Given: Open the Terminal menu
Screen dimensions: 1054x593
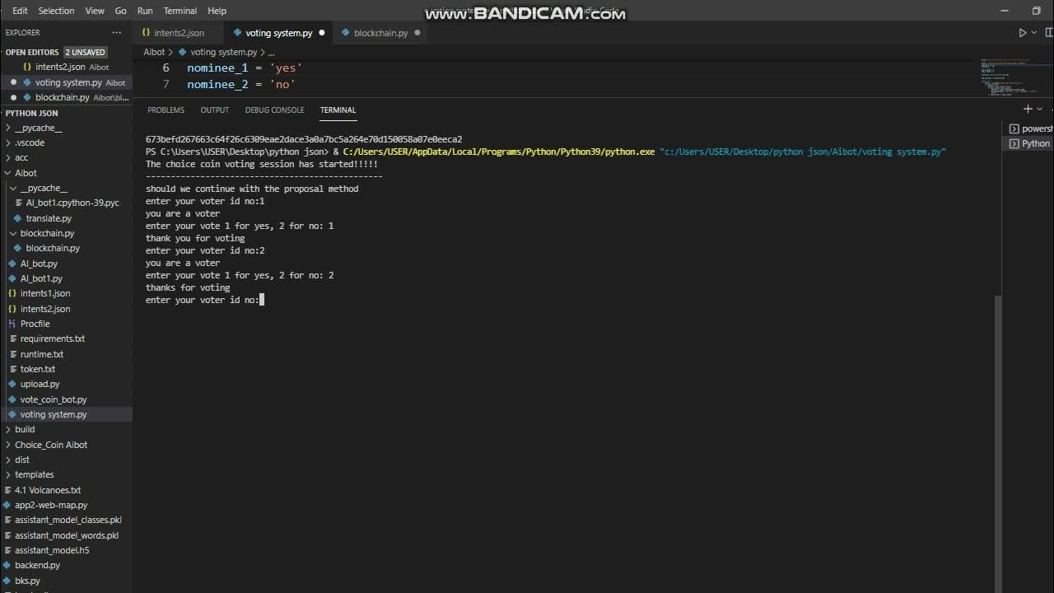Looking at the screenshot, I should click(x=180, y=11).
